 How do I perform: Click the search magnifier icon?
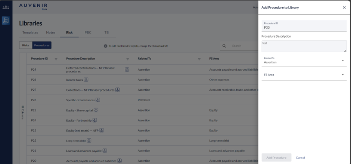click(224, 46)
